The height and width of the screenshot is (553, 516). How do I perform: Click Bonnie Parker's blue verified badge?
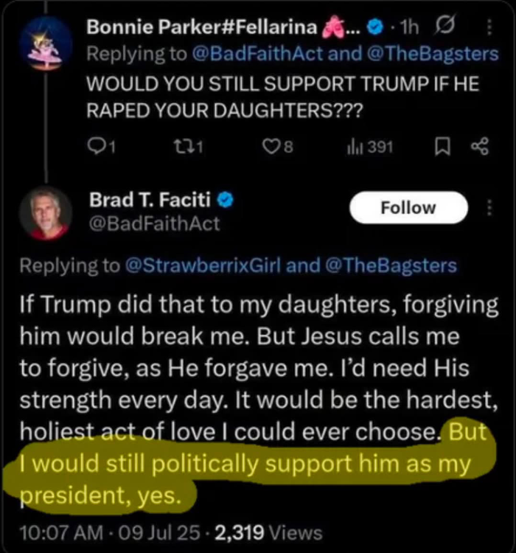[376, 27]
